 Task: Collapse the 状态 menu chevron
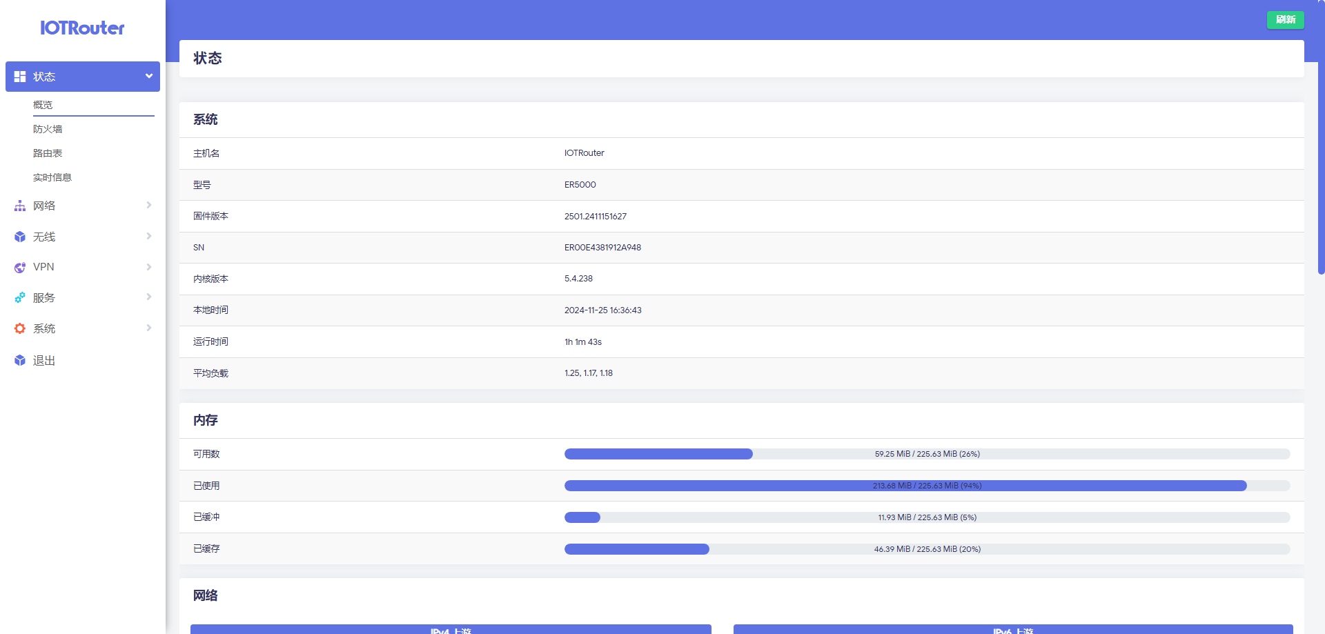click(148, 77)
